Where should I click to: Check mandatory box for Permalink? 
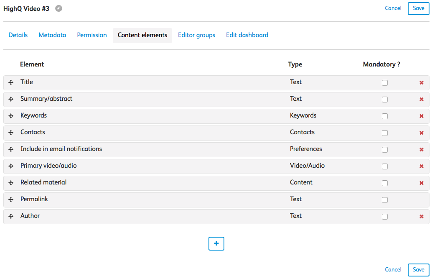click(x=385, y=200)
